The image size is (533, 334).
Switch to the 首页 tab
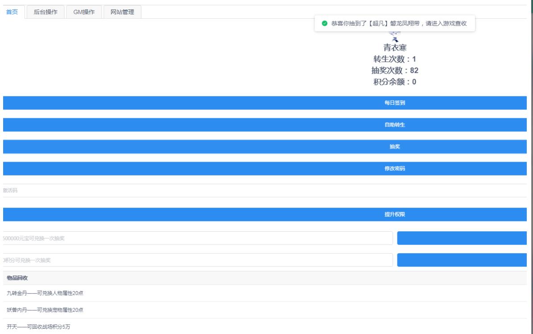[12, 12]
